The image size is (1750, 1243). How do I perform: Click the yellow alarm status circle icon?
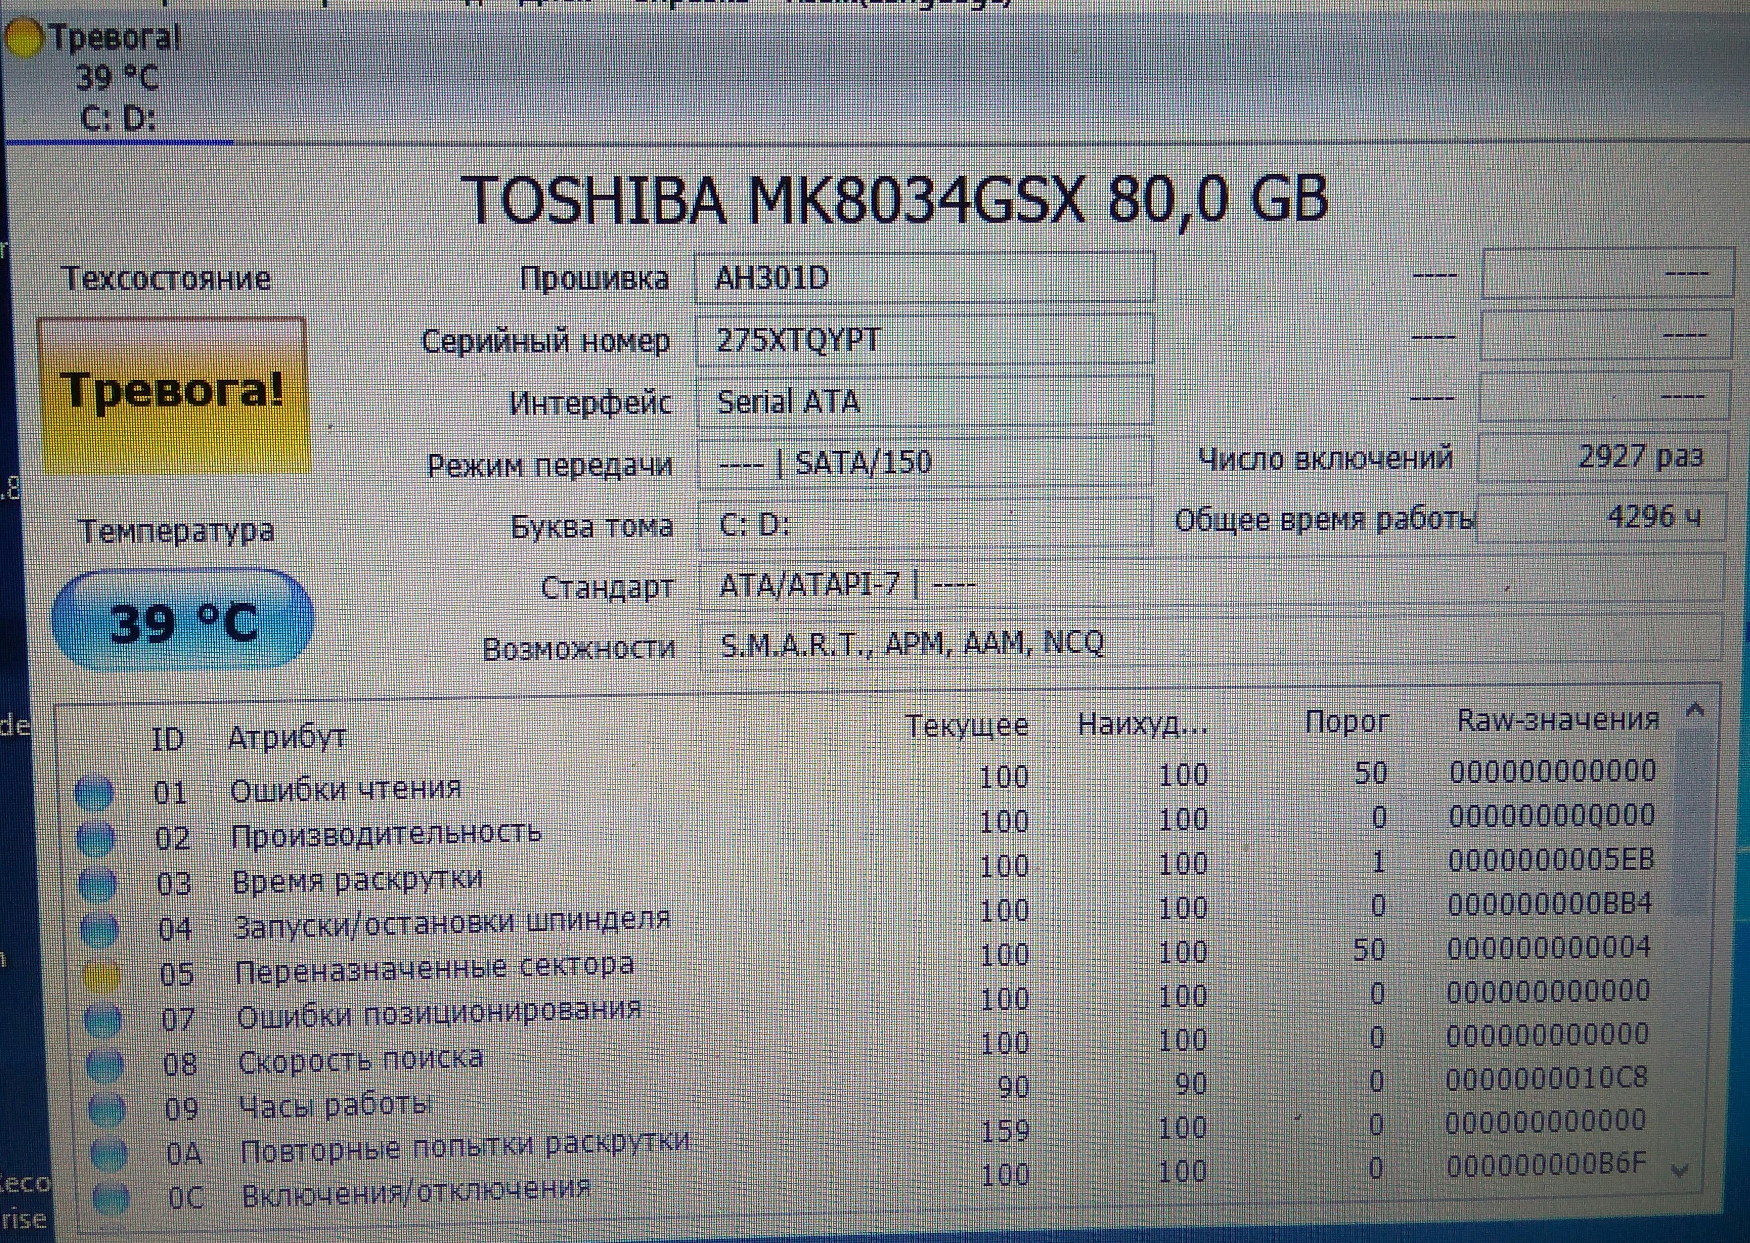point(24,38)
